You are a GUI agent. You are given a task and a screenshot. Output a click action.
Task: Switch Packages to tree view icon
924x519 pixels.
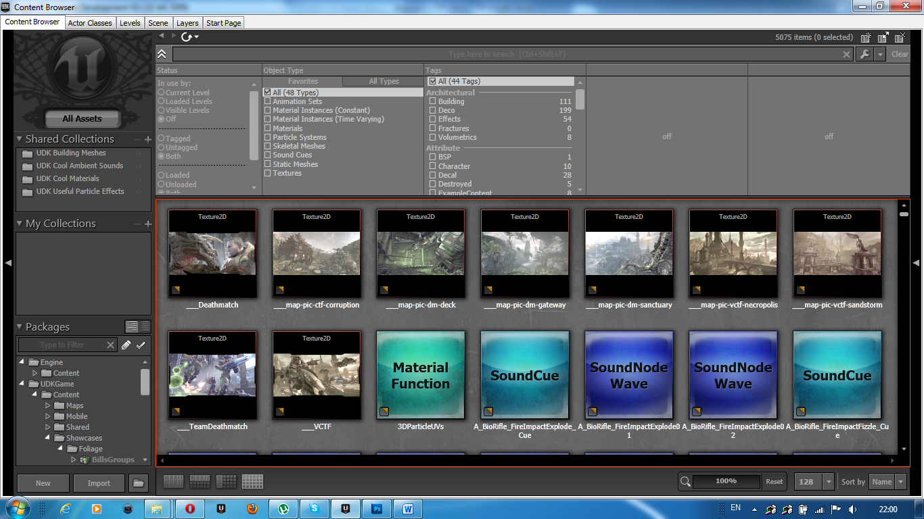132,326
